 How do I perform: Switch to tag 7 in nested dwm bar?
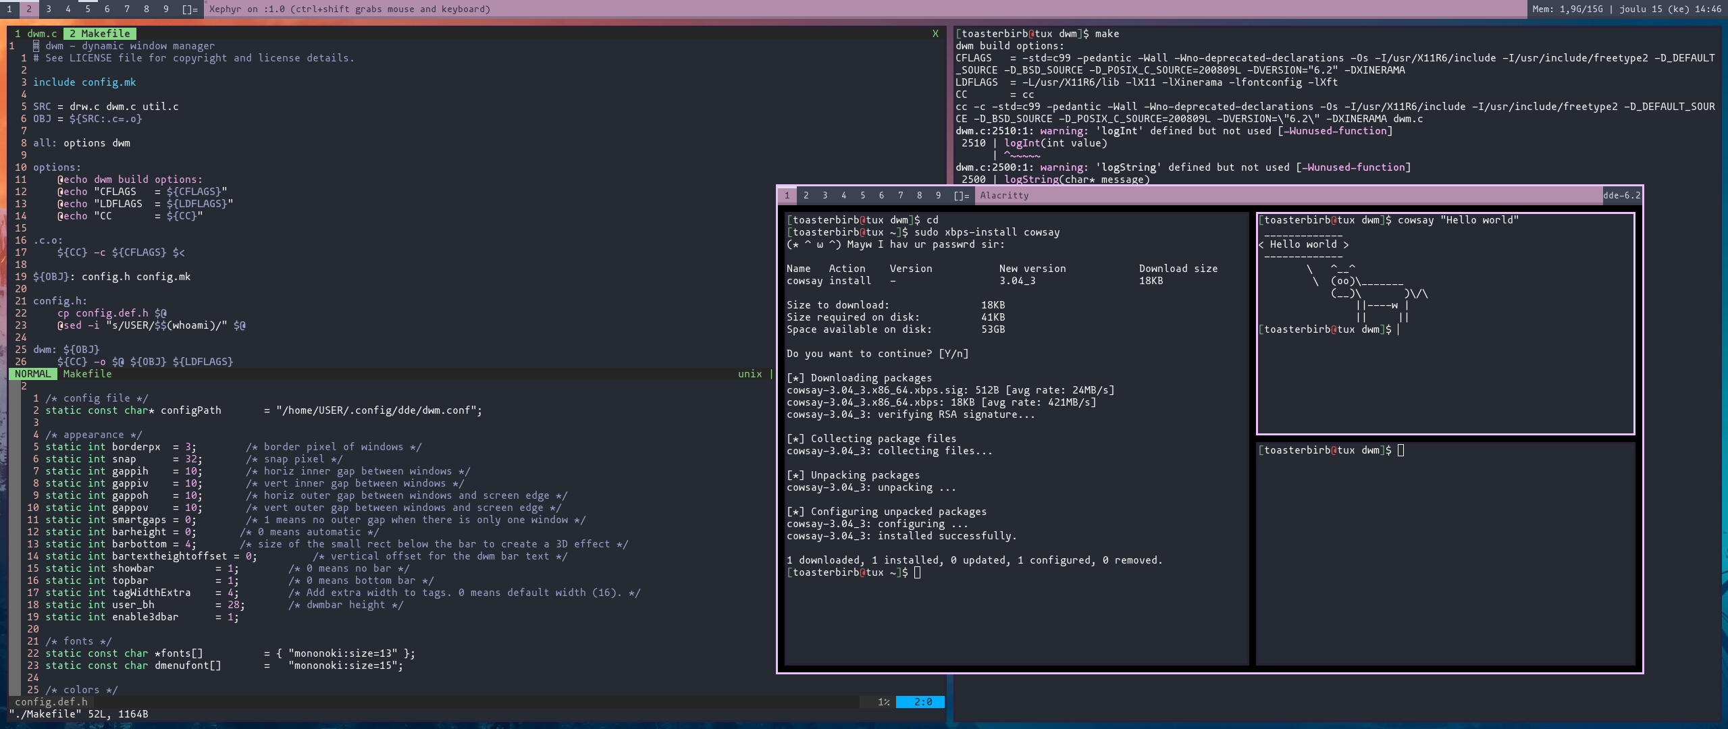click(900, 195)
